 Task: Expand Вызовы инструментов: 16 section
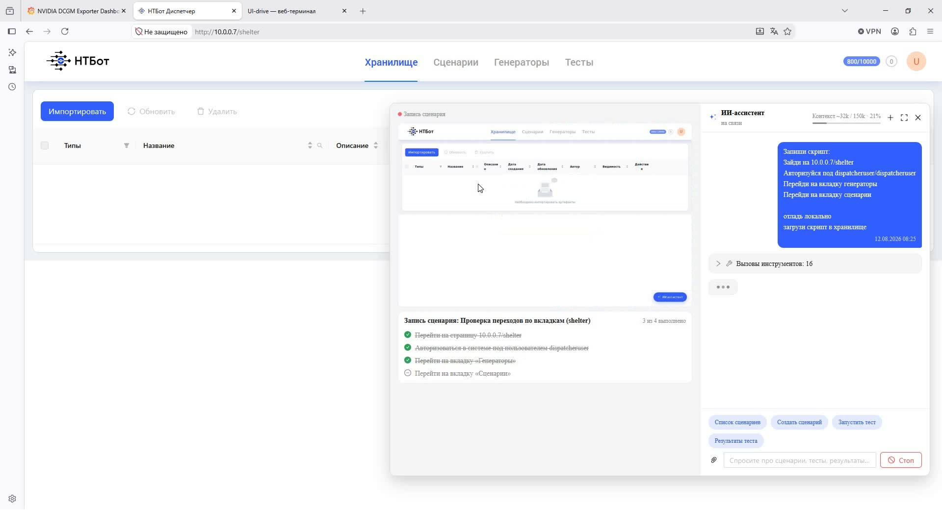coord(815,264)
